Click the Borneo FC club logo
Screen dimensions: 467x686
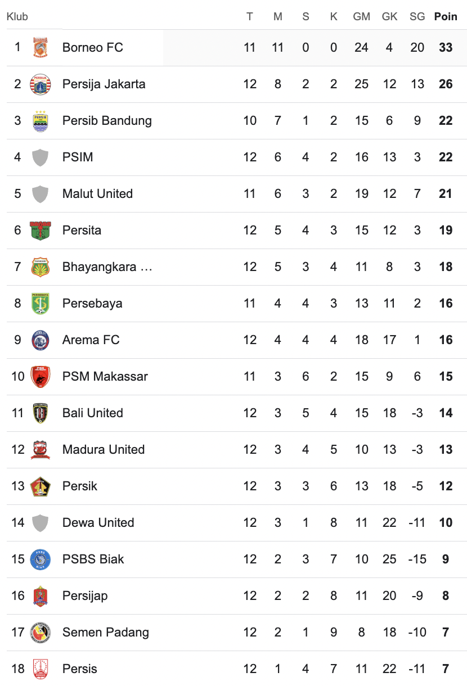40,48
